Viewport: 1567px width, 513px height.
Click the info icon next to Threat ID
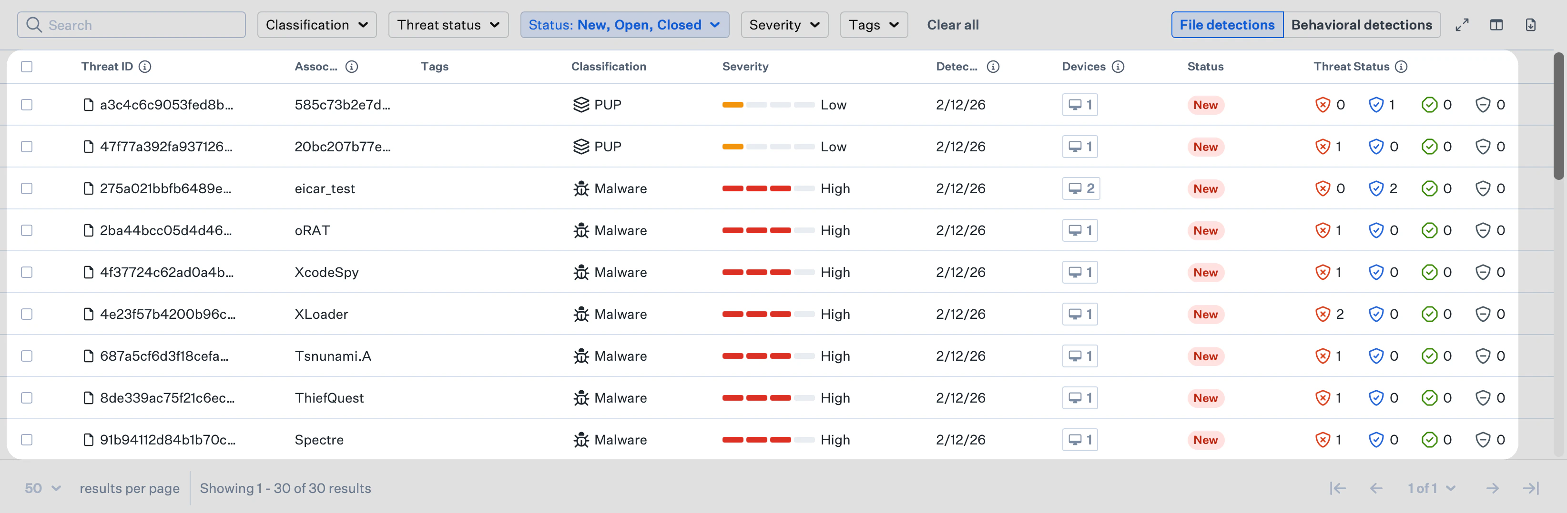(145, 67)
